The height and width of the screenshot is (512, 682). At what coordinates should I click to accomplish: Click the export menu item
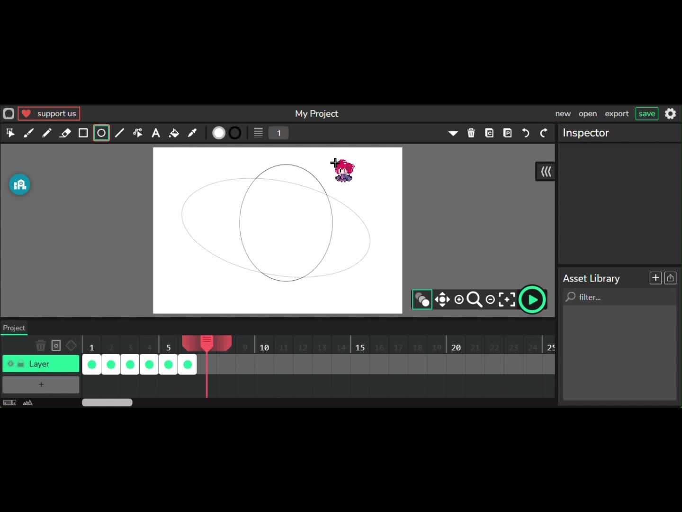[x=617, y=114]
